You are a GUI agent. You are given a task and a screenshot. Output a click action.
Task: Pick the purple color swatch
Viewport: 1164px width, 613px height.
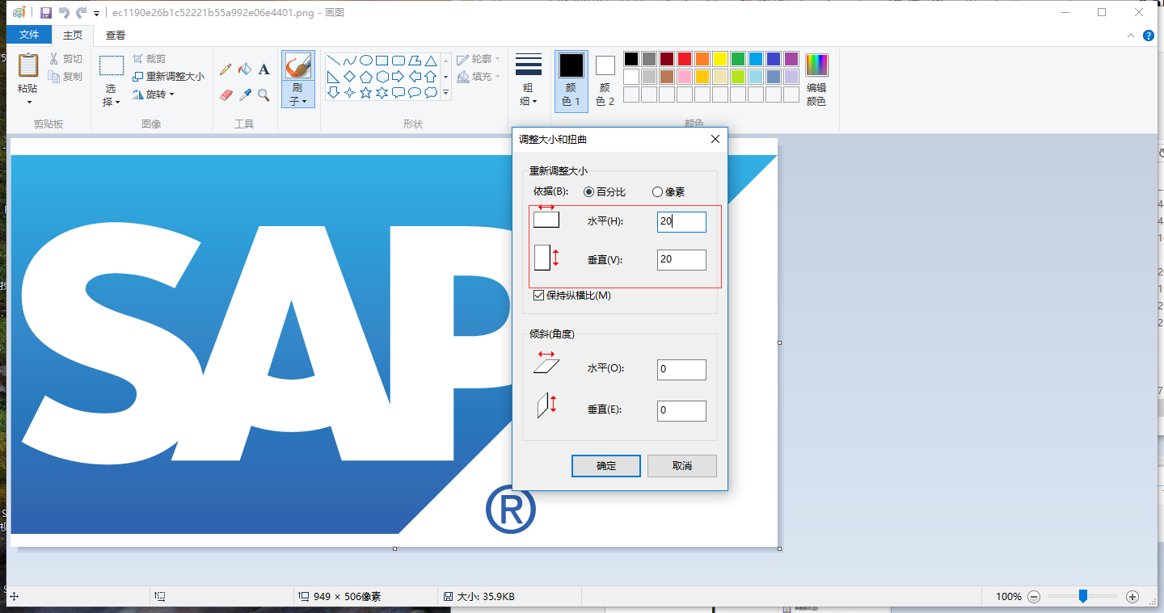click(791, 59)
